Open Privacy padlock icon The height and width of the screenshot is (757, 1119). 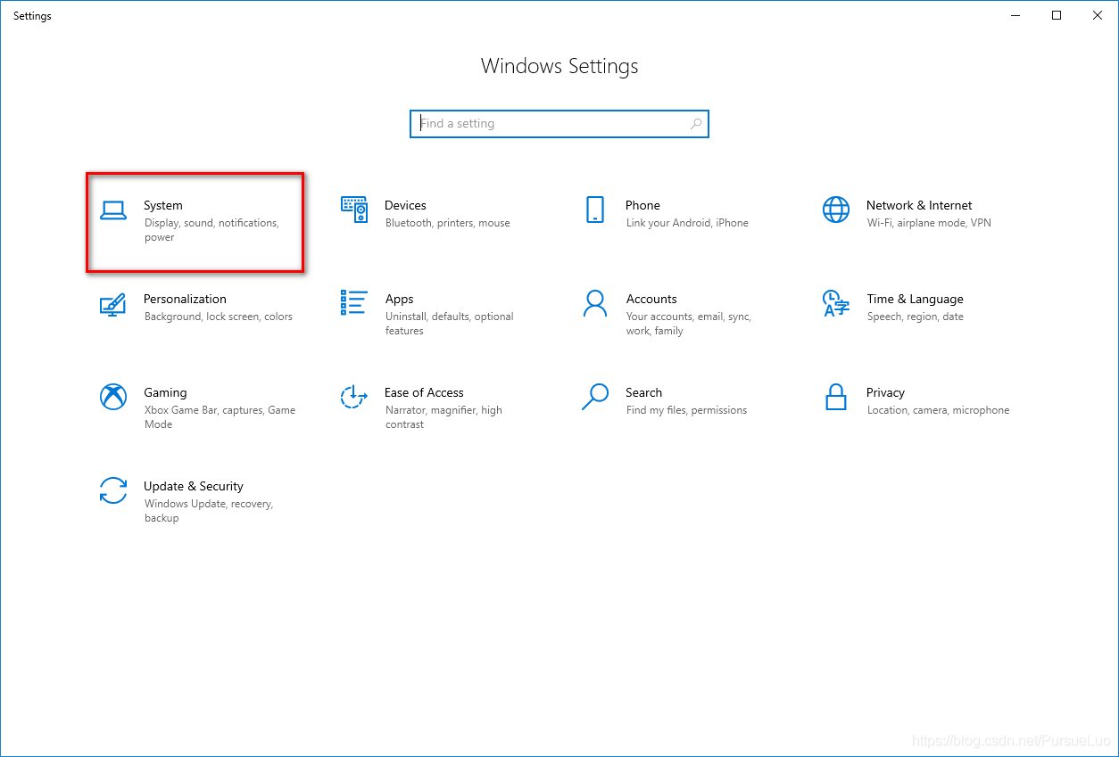pos(836,397)
